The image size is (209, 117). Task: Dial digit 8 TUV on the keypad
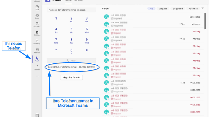[x=71, y=41]
